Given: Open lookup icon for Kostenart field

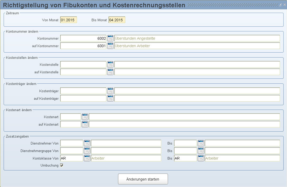Looking at the screenshot, I should click(85, 117).
